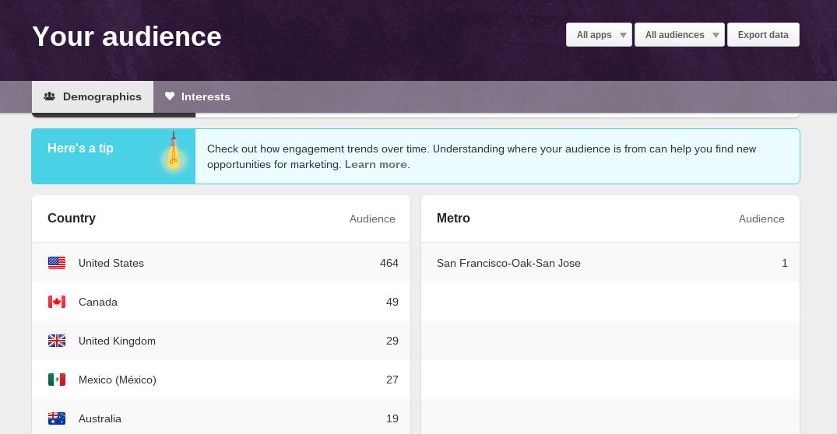Screen dimensions: 837x434
Task: Switch to the Demographics tab
Action: click(93, 96)
